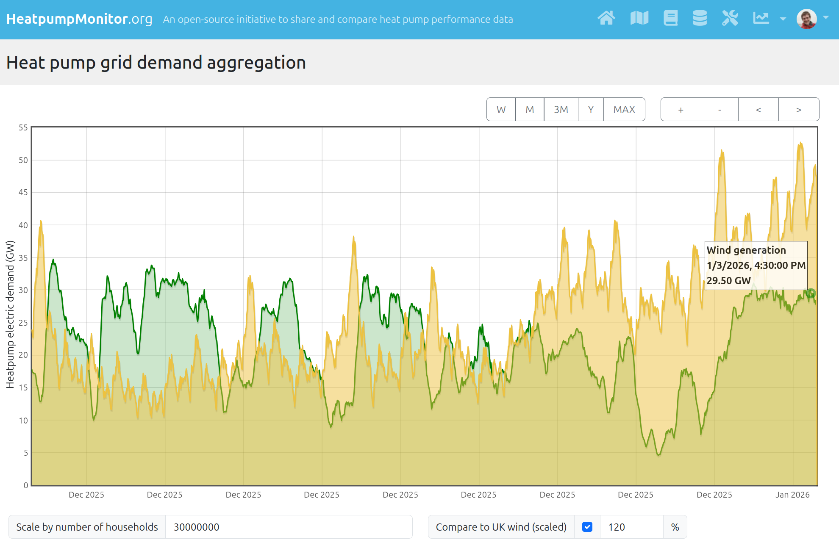Select the W week range
Screen dimensions: 839x548
click(501, 110)
